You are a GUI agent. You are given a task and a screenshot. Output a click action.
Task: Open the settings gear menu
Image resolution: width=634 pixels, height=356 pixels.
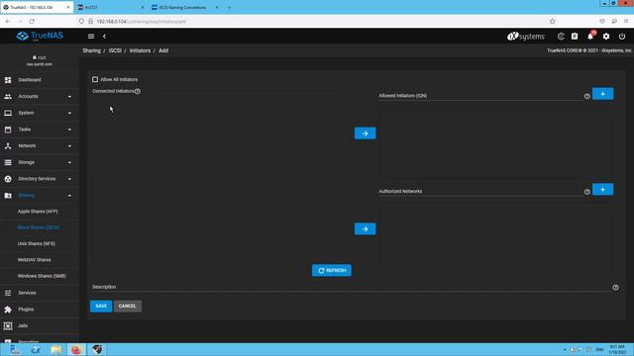click(606, 37)
